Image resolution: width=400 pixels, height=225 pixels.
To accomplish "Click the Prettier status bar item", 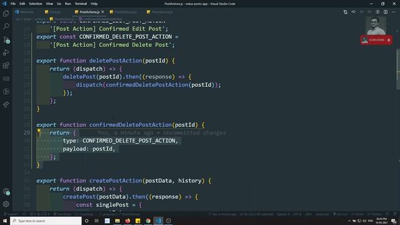I will 374,214.
